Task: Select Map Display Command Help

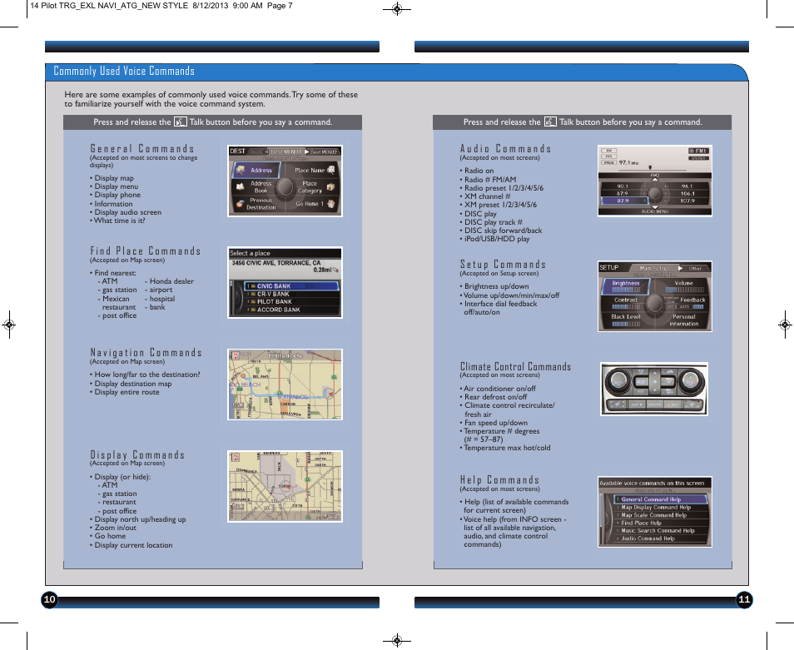Action: (x=661, y=507)
